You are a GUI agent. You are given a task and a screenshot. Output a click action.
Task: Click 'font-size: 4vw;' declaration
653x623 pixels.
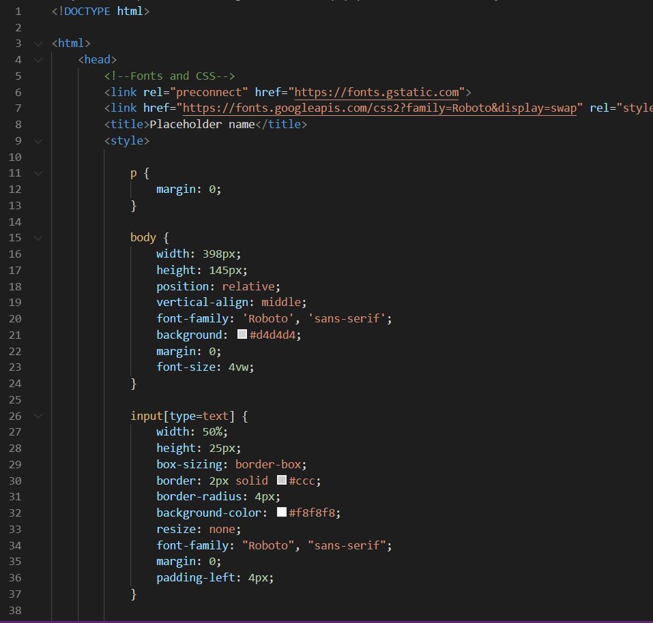pyautogui.click(x=205, y=367)
